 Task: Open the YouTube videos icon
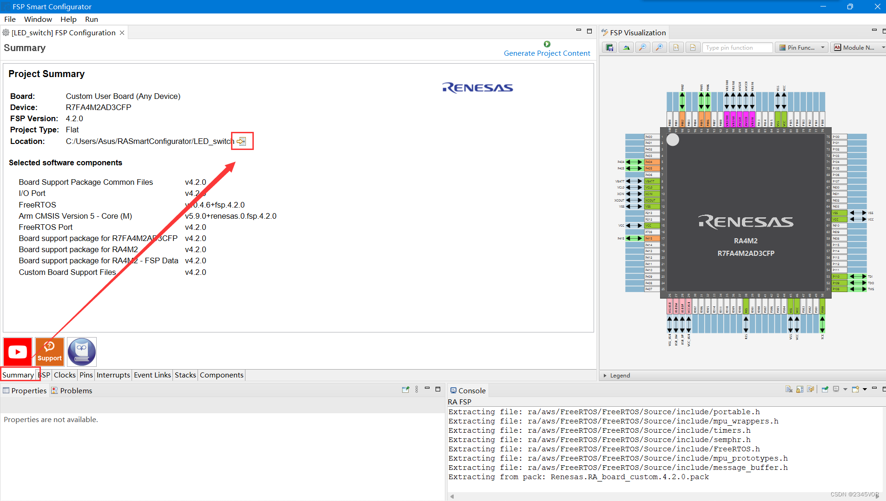coord(18,352)
